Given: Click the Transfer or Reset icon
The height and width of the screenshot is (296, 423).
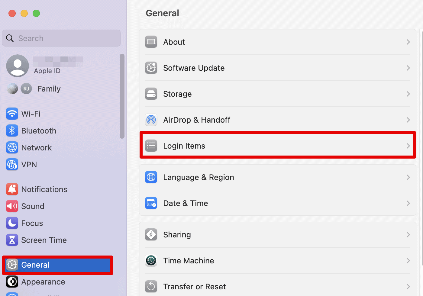Looking at the screenshot, I should tap(151, 287).
